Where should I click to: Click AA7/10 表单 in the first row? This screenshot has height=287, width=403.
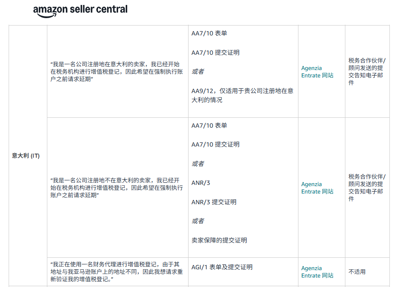(209, 33)
